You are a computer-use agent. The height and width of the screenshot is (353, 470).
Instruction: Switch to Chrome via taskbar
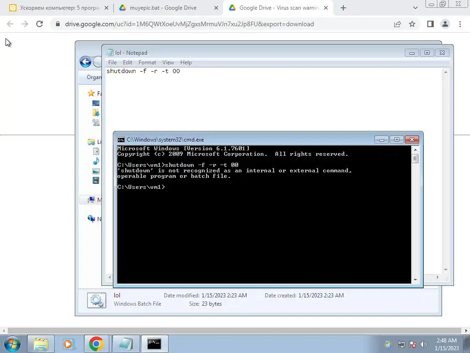pyautogui.click(x=96, y=344)
